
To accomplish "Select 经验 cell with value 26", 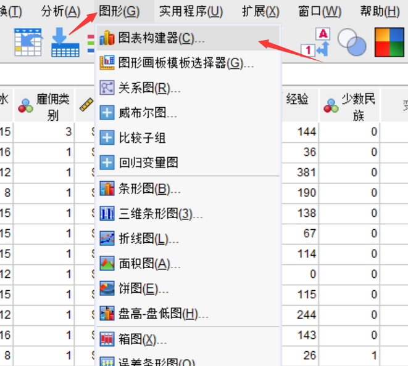I will point(300,356).
